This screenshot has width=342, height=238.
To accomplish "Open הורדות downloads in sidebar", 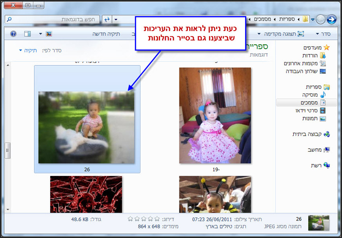I will pos(310,56).
